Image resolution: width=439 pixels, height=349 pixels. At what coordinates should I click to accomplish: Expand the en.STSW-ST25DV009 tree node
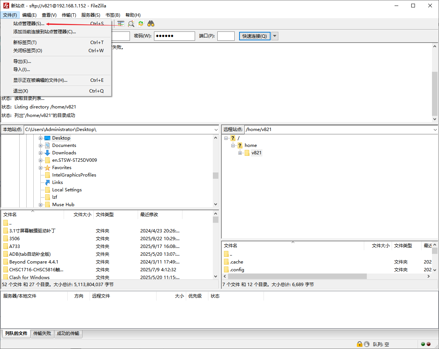pyautogui.click(x=41, y=160)
